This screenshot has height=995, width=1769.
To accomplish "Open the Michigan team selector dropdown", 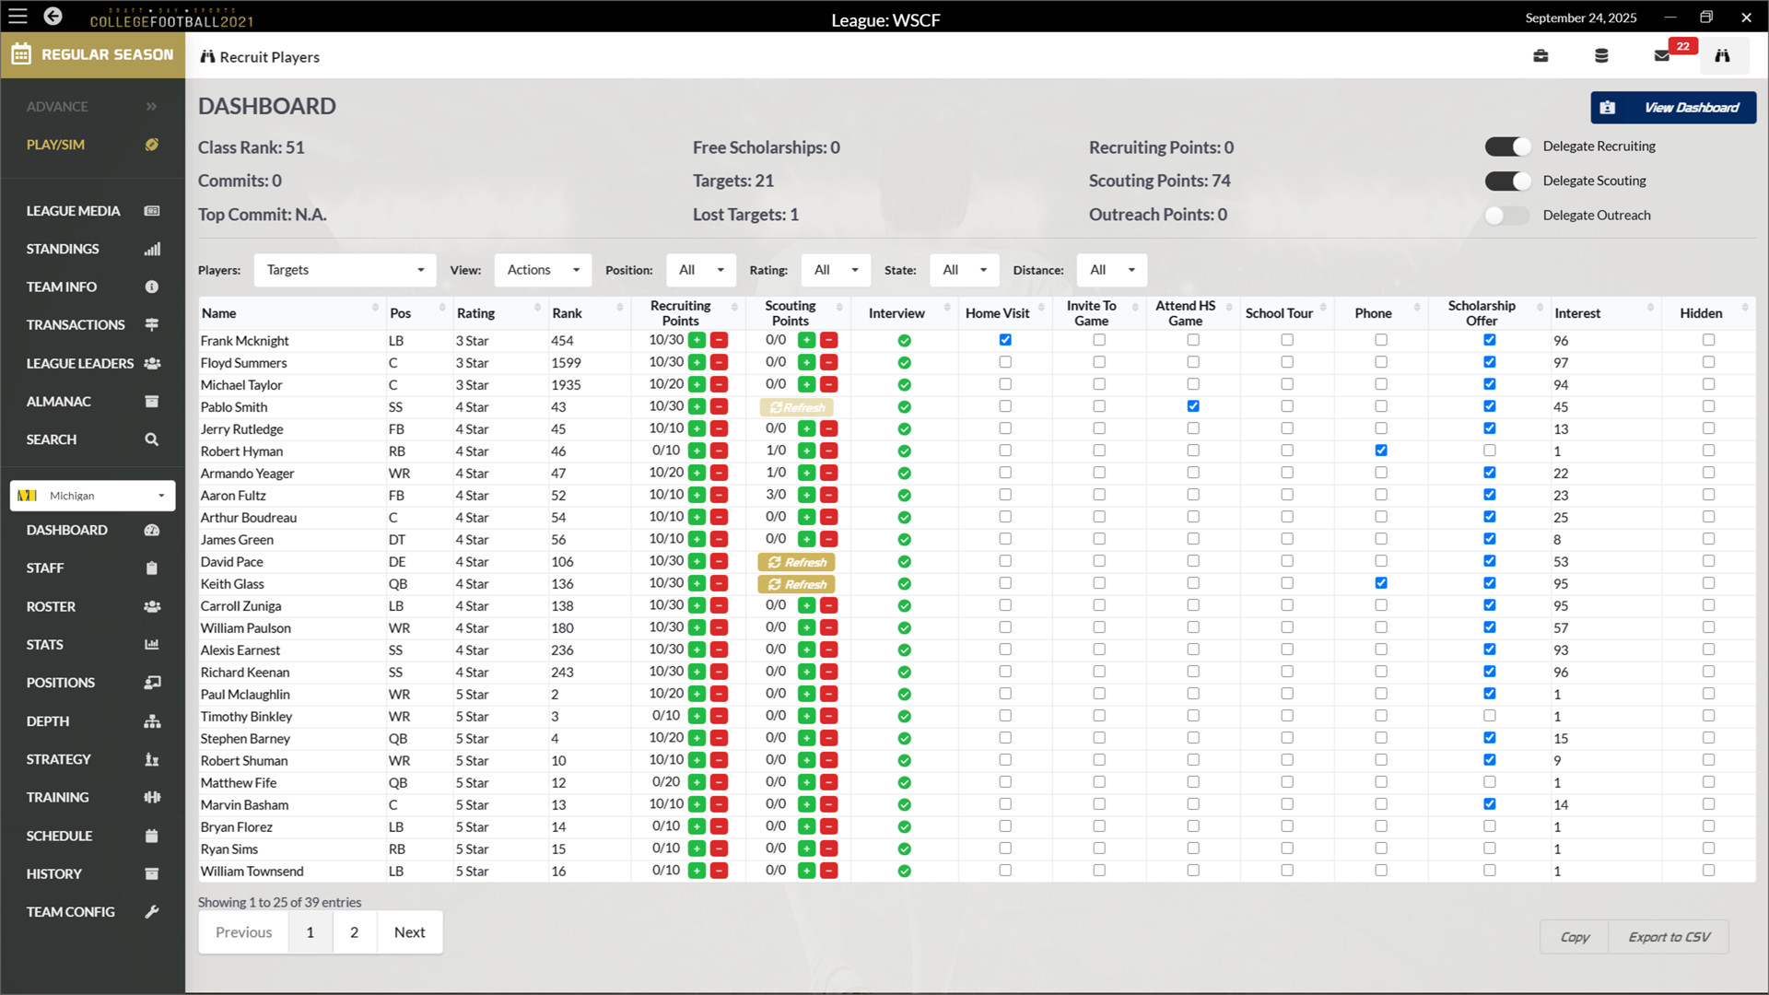I will pos(92,496).
